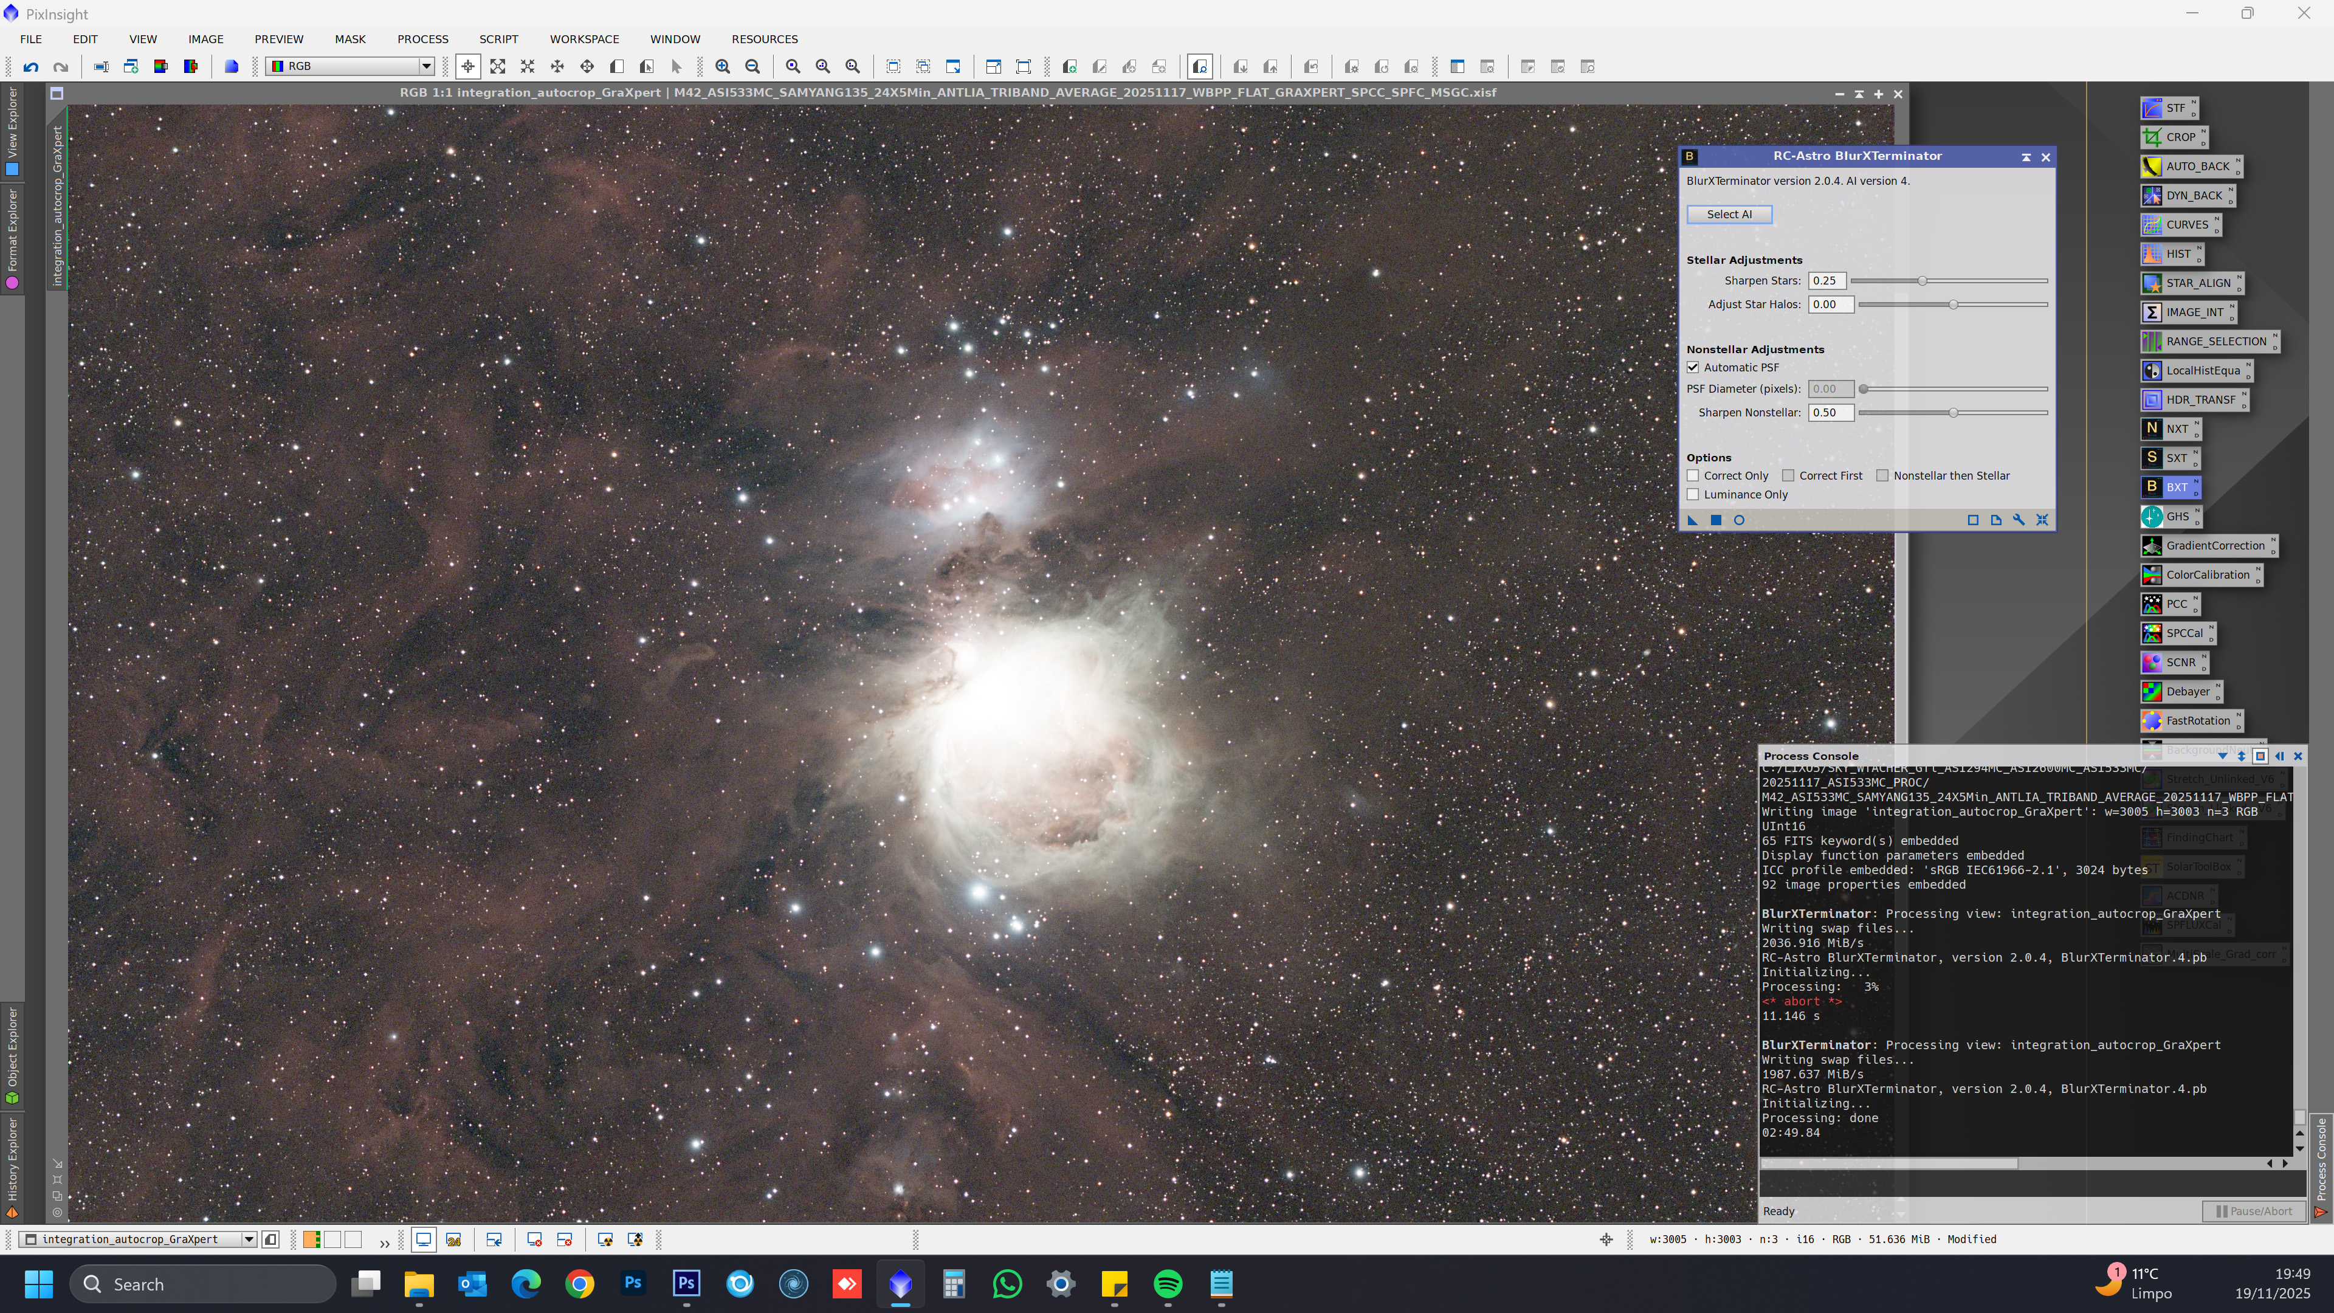Click the Undo arrow icon

click(x=31, y=66)
